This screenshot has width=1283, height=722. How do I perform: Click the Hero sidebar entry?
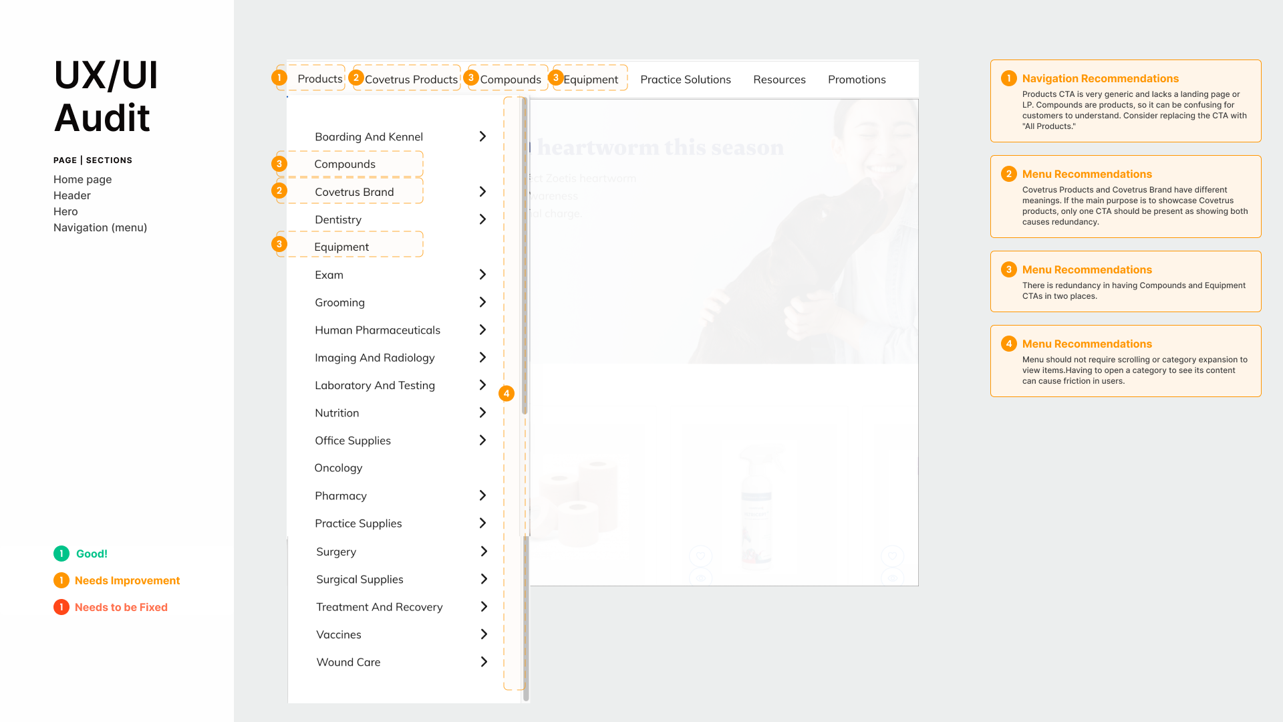65,211
